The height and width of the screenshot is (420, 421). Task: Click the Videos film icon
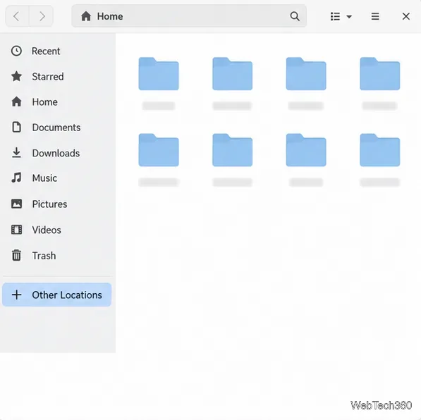pos(16,230)
